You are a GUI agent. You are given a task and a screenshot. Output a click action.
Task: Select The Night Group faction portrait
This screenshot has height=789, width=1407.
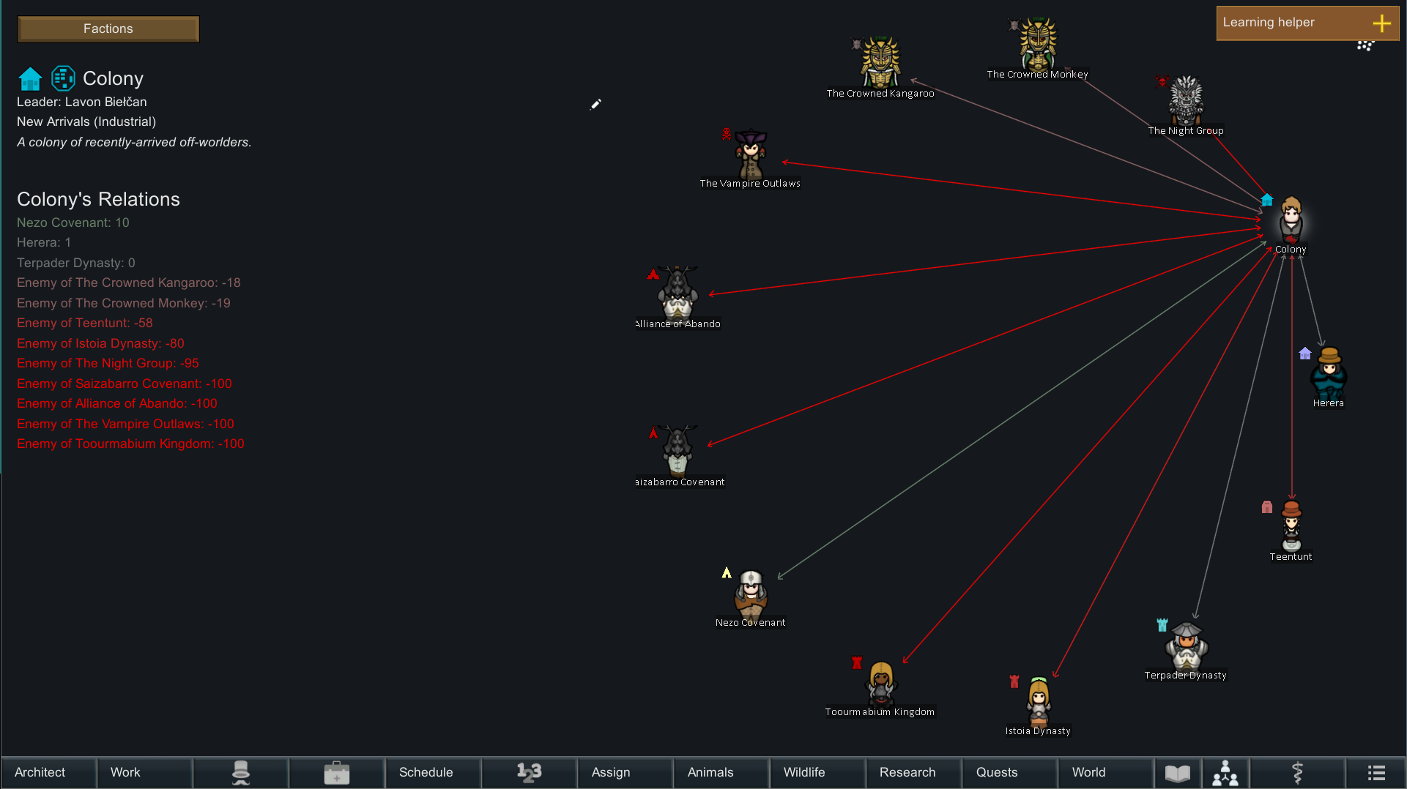coord(1186,100)
